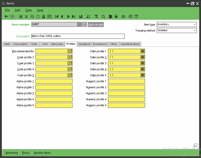Click the Alpha profile 5 input field
The width and height of the screenshot is (201, 158).
click(x=54, y=105)
